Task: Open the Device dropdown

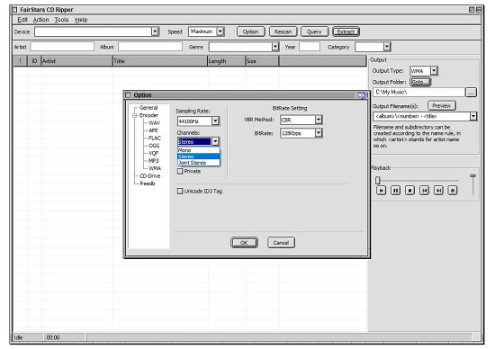Action: (x=155, y=31)
